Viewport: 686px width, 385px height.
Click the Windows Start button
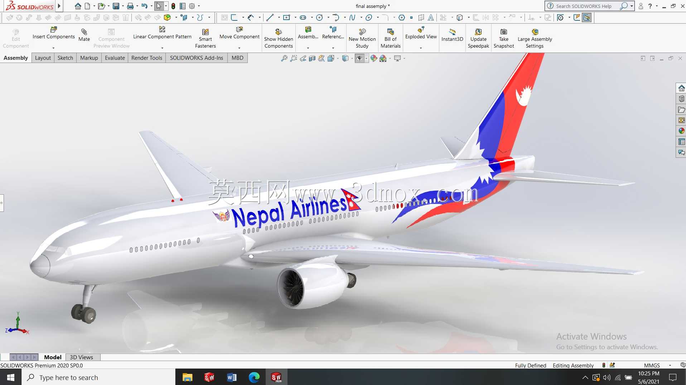[x=11, y=377]
